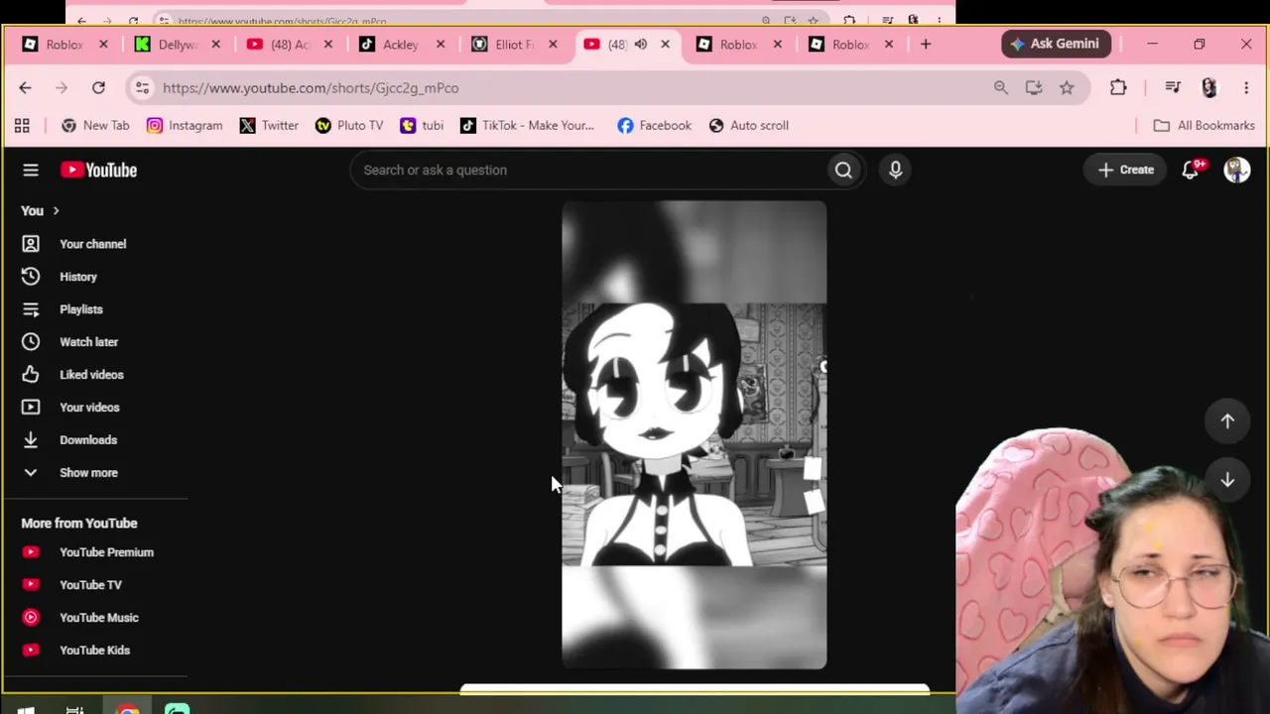The width and height of the screenshot is (1270, 714).
Task: Go to the YouTube home logo
Action: [x=98, y=170]
